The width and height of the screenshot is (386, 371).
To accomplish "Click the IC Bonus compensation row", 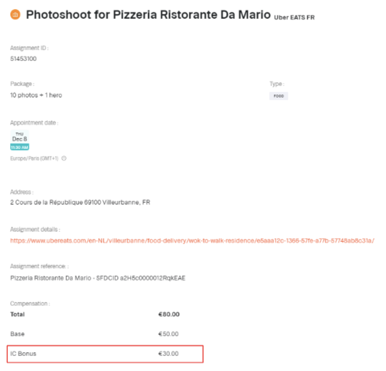I will 105,354.
